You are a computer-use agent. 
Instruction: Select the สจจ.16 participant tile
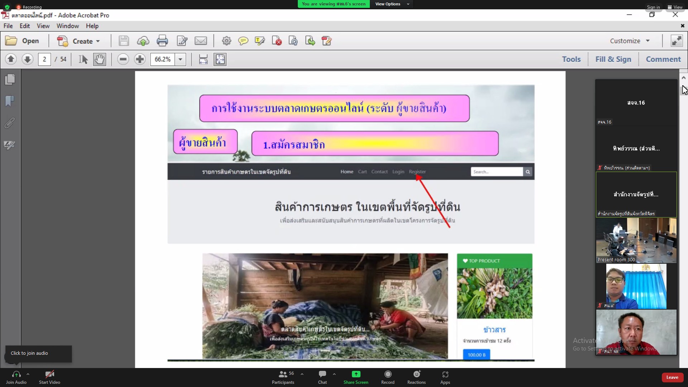click(x=636, y=102)
